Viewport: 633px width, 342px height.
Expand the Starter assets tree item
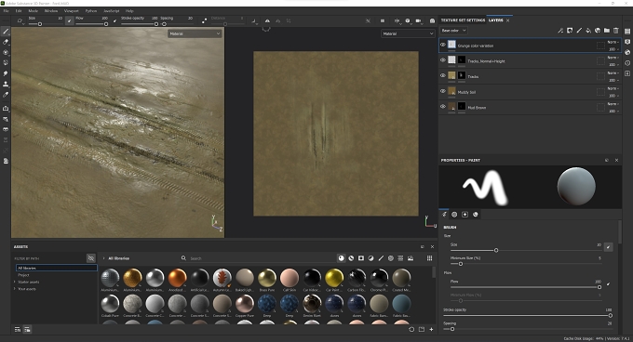15,282
